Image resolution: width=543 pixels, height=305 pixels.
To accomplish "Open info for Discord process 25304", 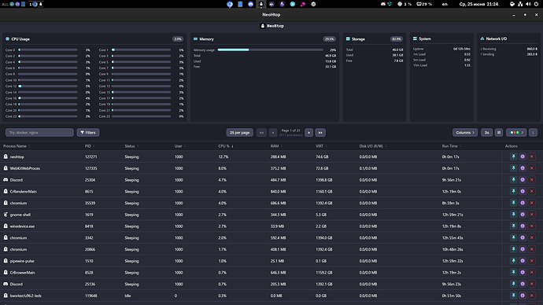I will pyautogui.click(x=523, y=180).
